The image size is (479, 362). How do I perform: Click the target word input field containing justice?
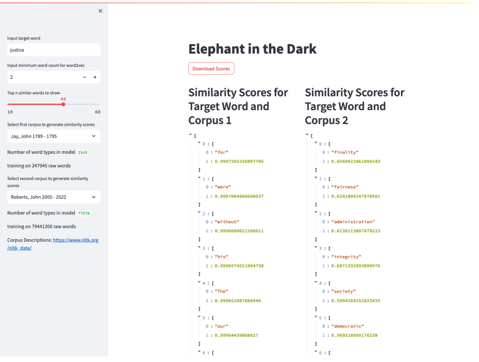pos(53,50)
